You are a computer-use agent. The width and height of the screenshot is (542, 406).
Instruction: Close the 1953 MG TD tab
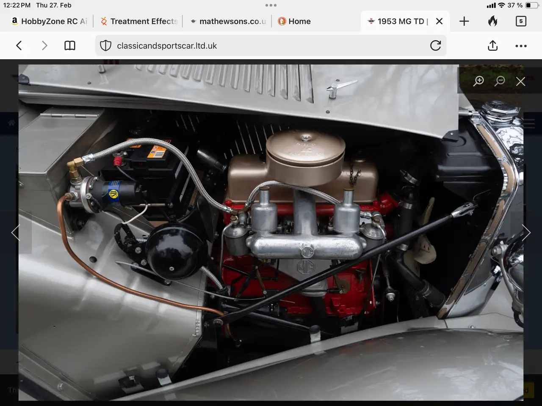pos(440,21)
